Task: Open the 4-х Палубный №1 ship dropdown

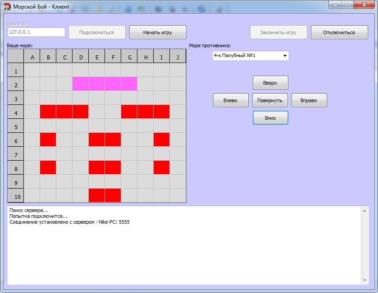Action: tap(250, 56)
